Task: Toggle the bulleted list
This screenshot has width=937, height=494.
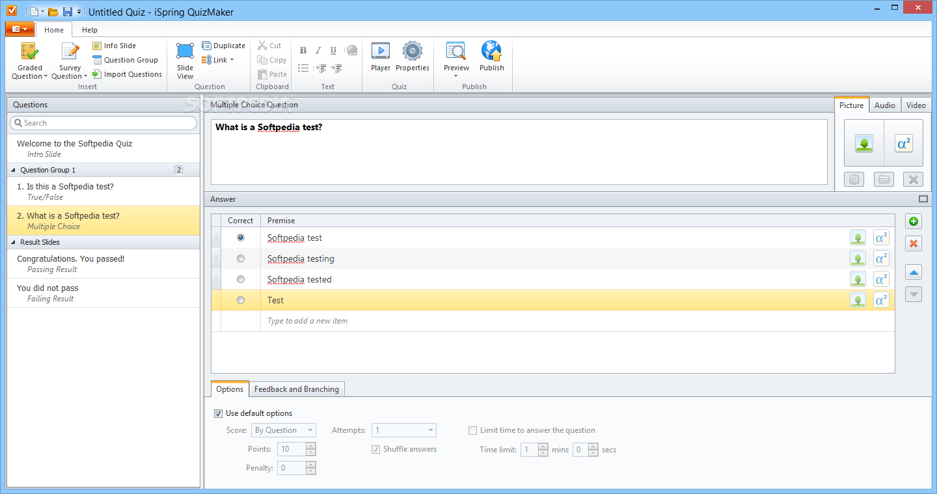Action: 303,68
